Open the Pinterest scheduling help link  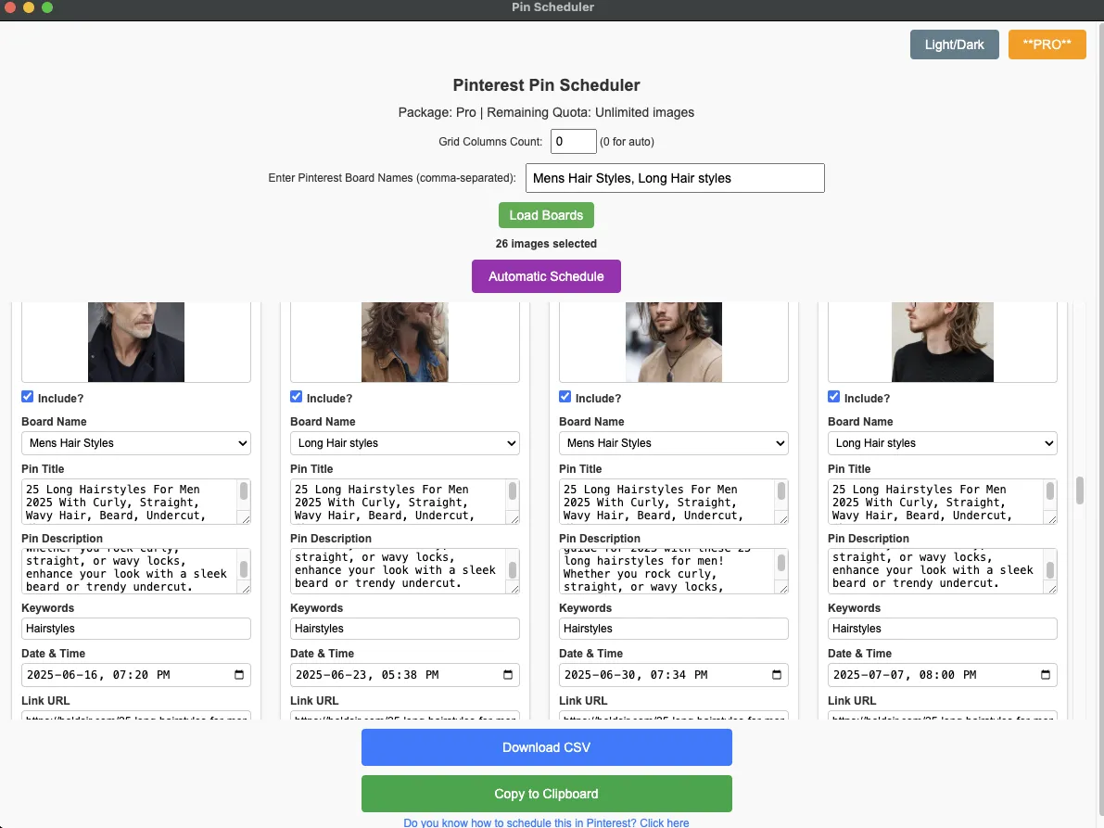click(546, 822)
